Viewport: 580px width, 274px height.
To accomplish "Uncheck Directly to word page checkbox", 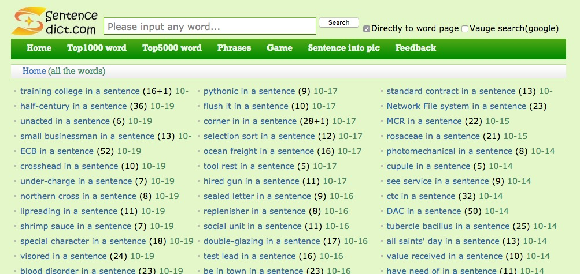I will [x=367, y=29].
